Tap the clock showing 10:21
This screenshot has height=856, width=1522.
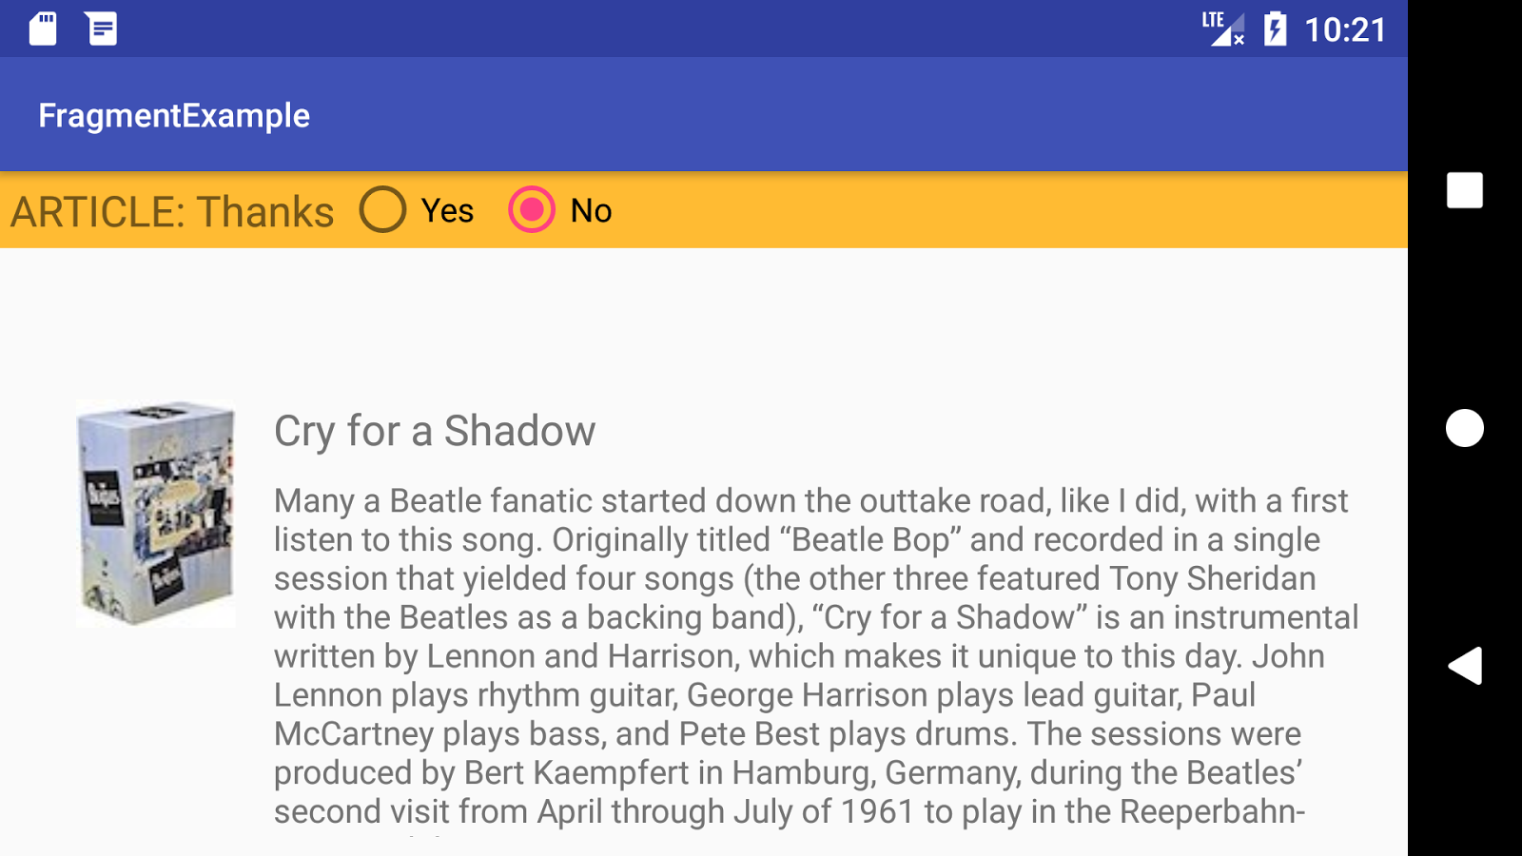[1345, 29]
